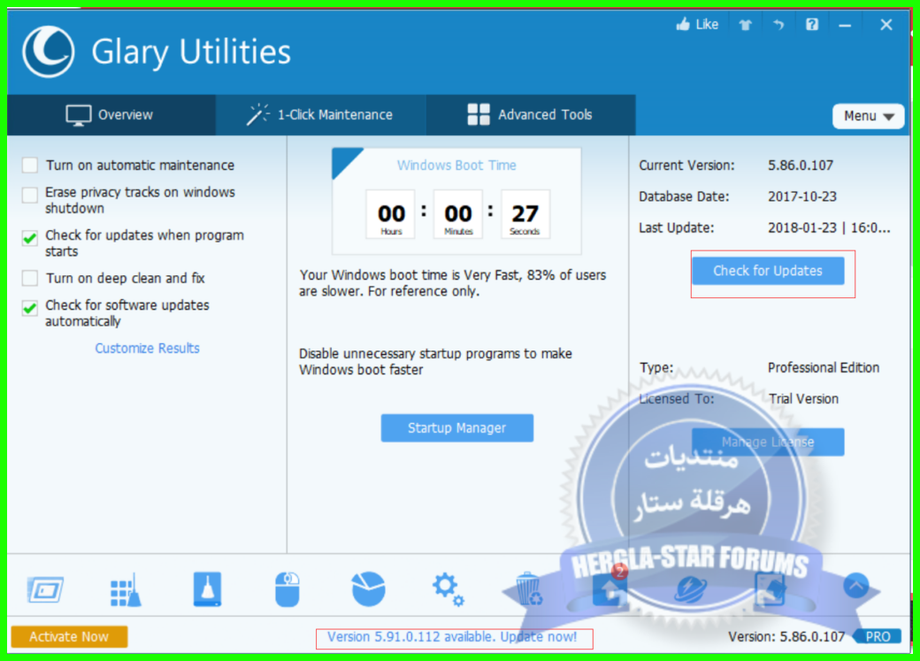Open the skin (shirt) theme icon

pyautogui.click(x=745, y=25)
